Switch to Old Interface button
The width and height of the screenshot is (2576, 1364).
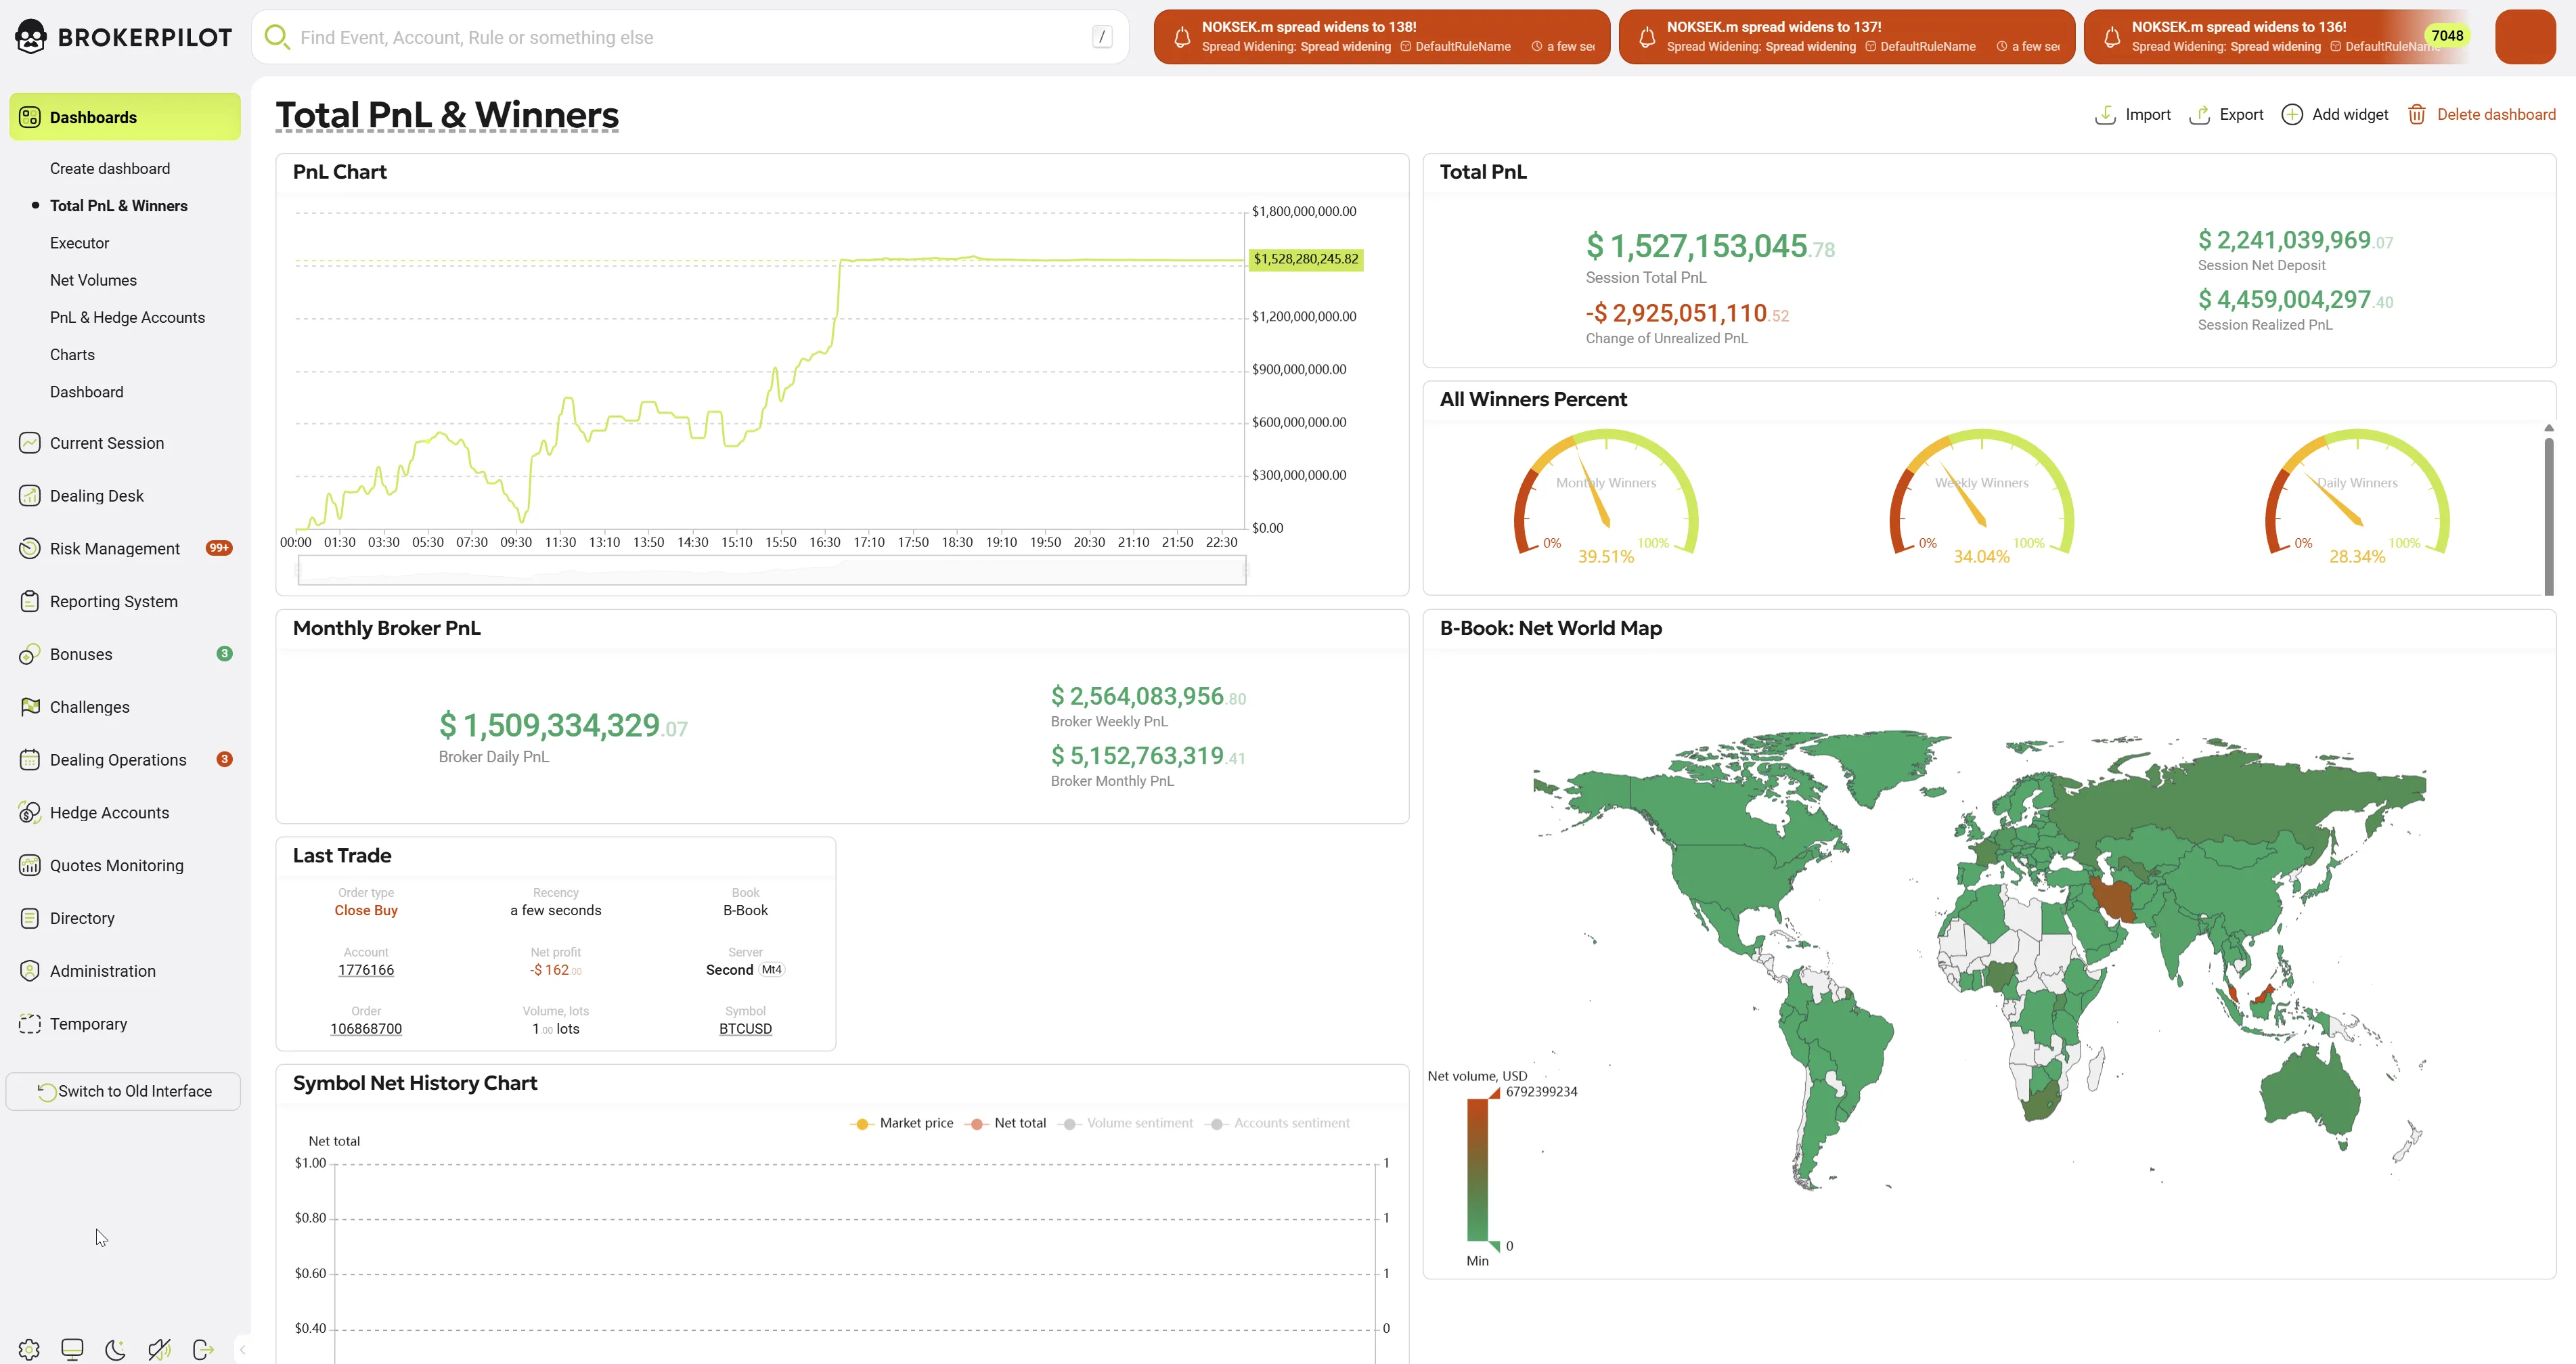(x=123, y=1091)
